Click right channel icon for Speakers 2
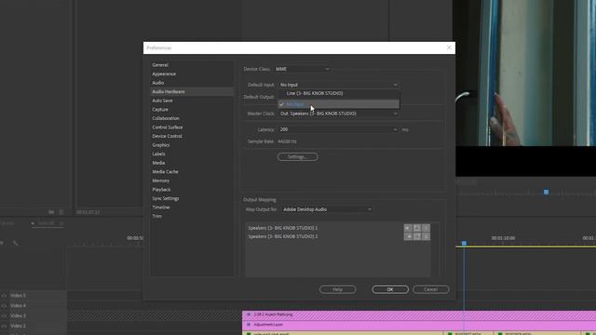The width and height of the screenshot is (596, 335). (426, 236)
